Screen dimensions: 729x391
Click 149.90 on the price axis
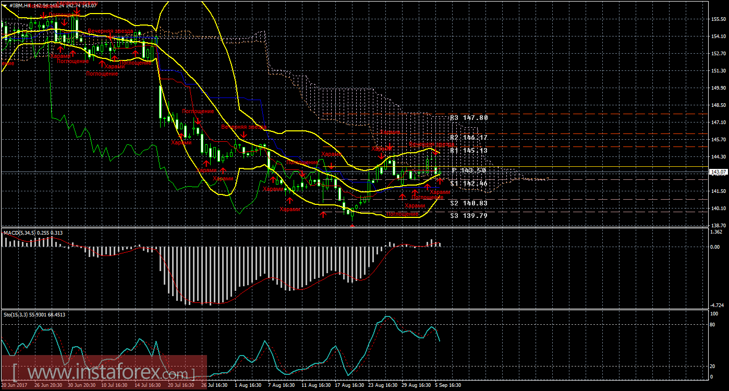718,88
